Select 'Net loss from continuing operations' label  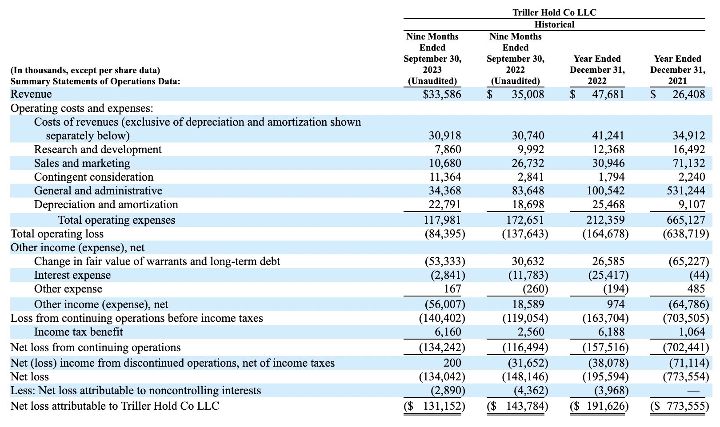tap(96, 348)
